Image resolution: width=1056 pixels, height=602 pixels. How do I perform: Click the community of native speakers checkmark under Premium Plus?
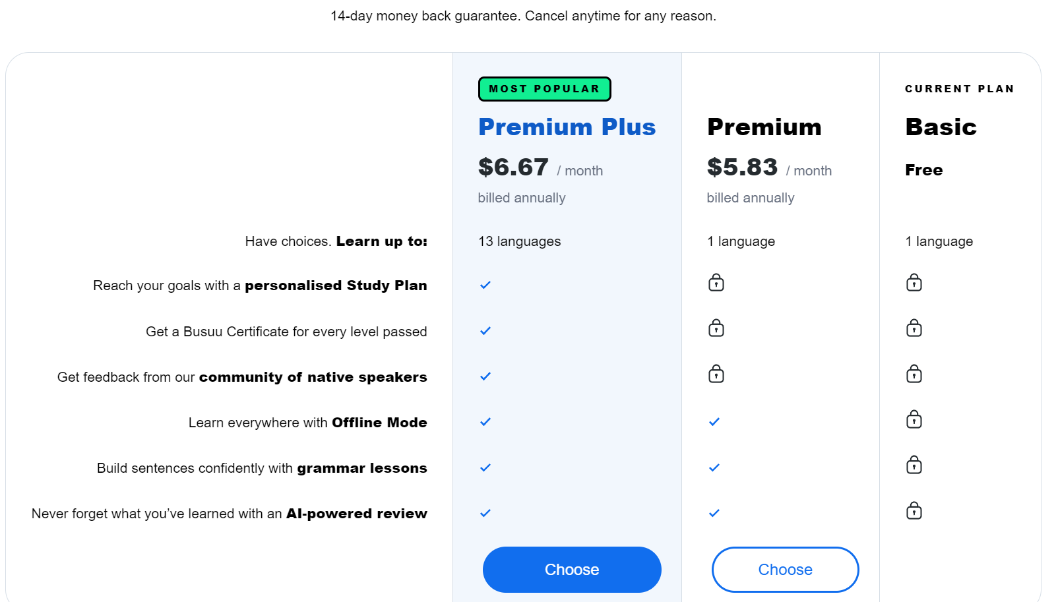click(485, 376)
